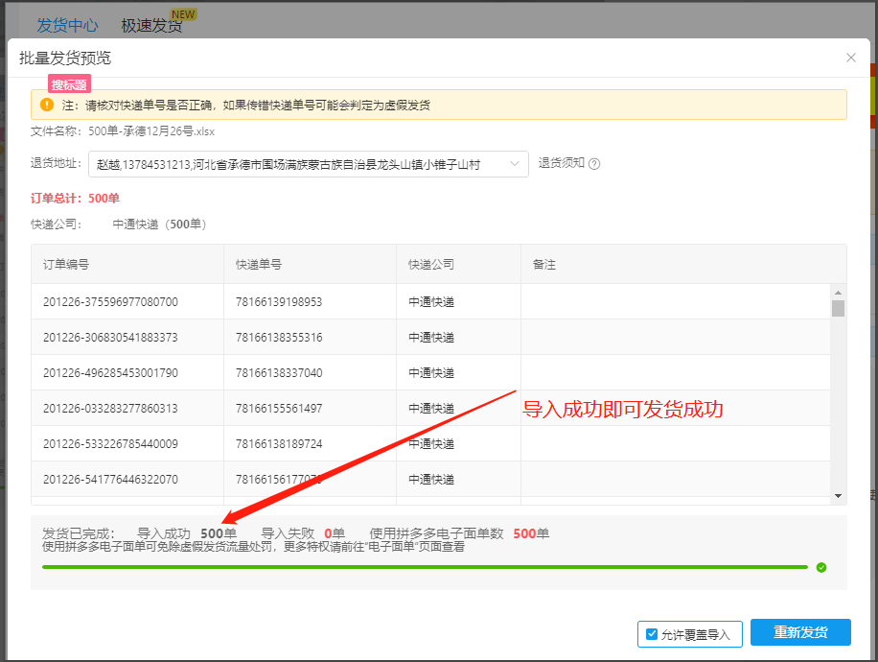The height and width of the screenshot is (662, 878).
Task: Click tracking number 78166155561497
Action: click(x=279, y=409)
